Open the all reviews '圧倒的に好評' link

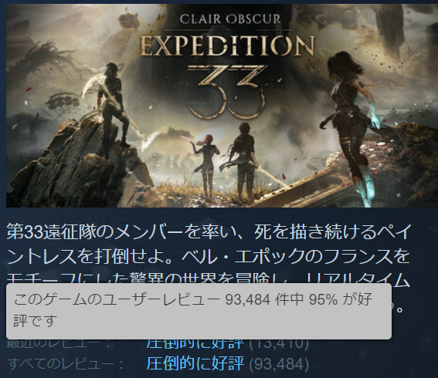point(195,363)
